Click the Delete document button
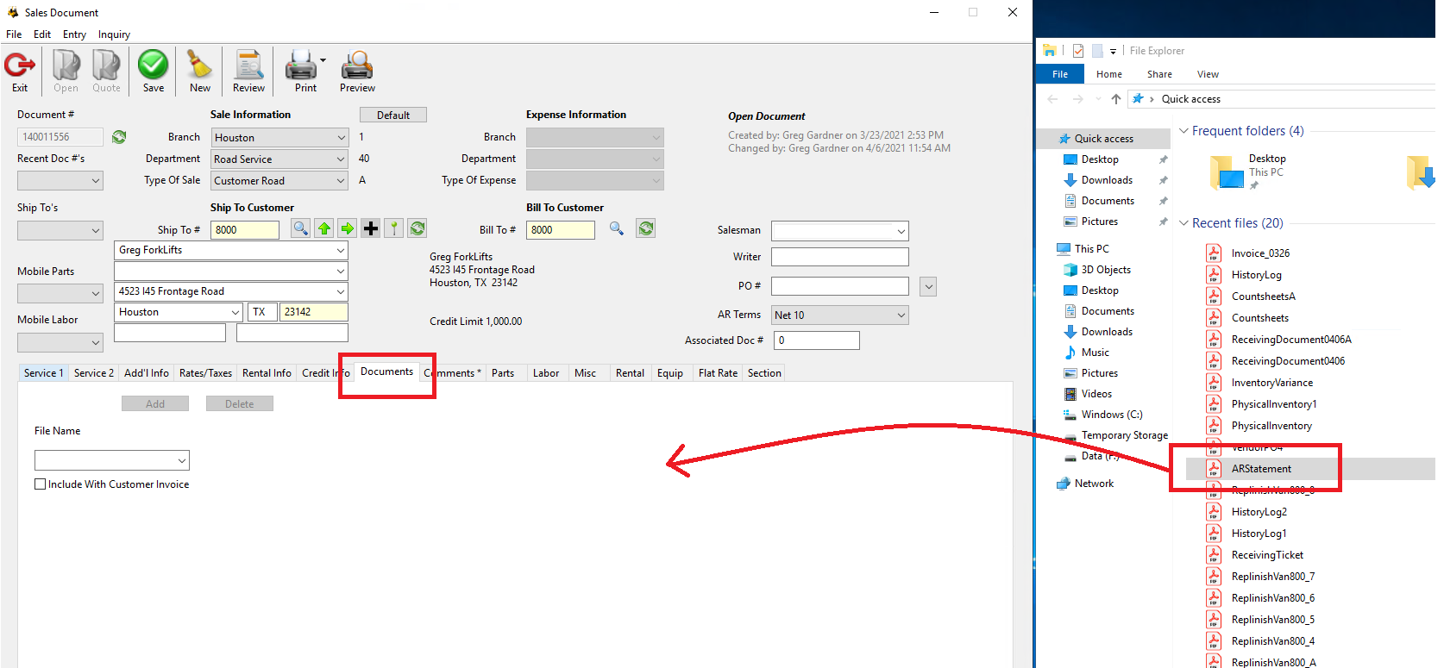 point(240,404)
